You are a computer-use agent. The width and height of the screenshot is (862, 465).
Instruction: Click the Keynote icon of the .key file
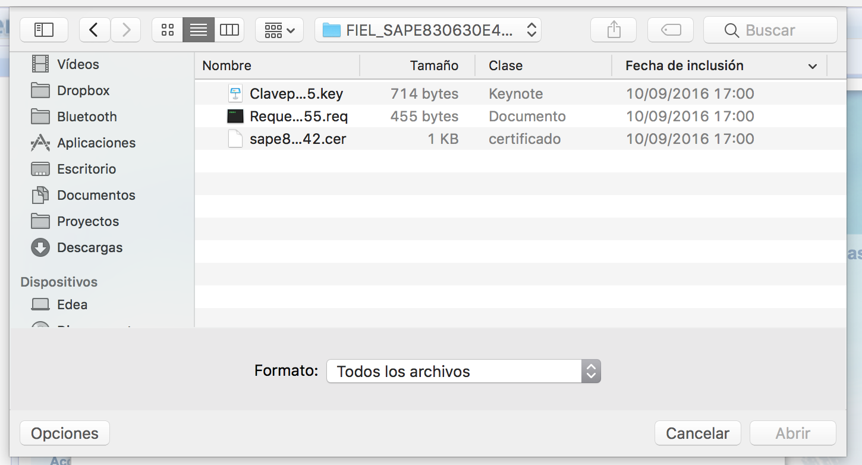click(x=235, y=93)
